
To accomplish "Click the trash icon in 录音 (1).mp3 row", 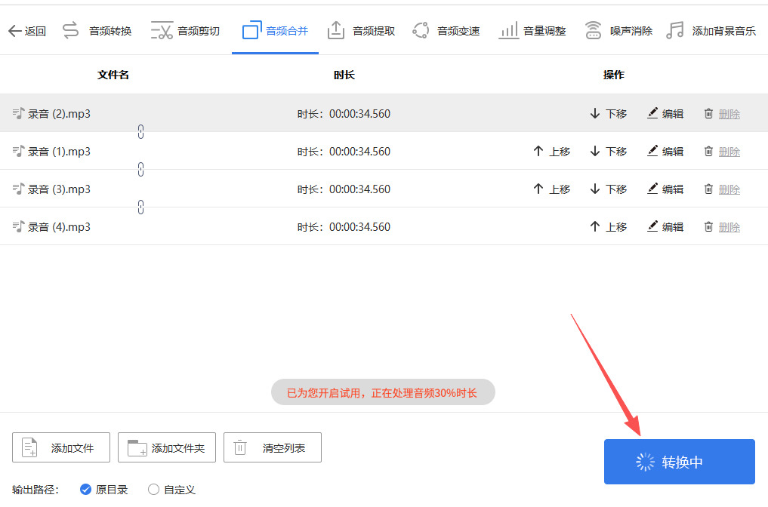I will tap(708, 151).
